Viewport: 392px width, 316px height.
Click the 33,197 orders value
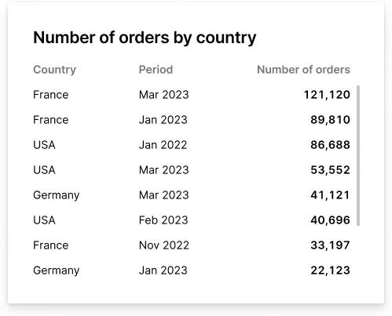pyautogui.click(x=330, y=245)
